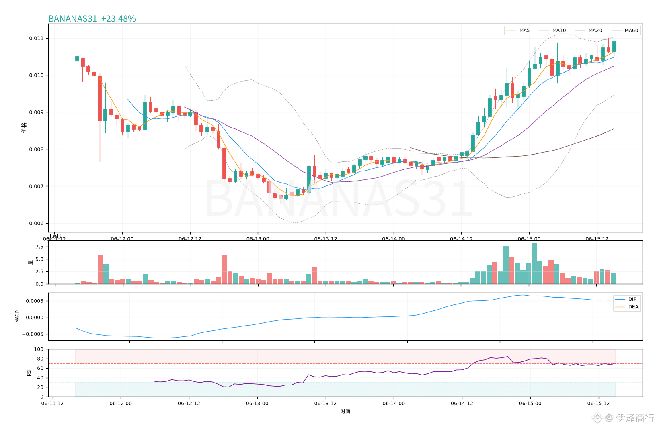
Task: Click 06-11 12 on the time axis under RSI
Action: (x=53, y=404)
